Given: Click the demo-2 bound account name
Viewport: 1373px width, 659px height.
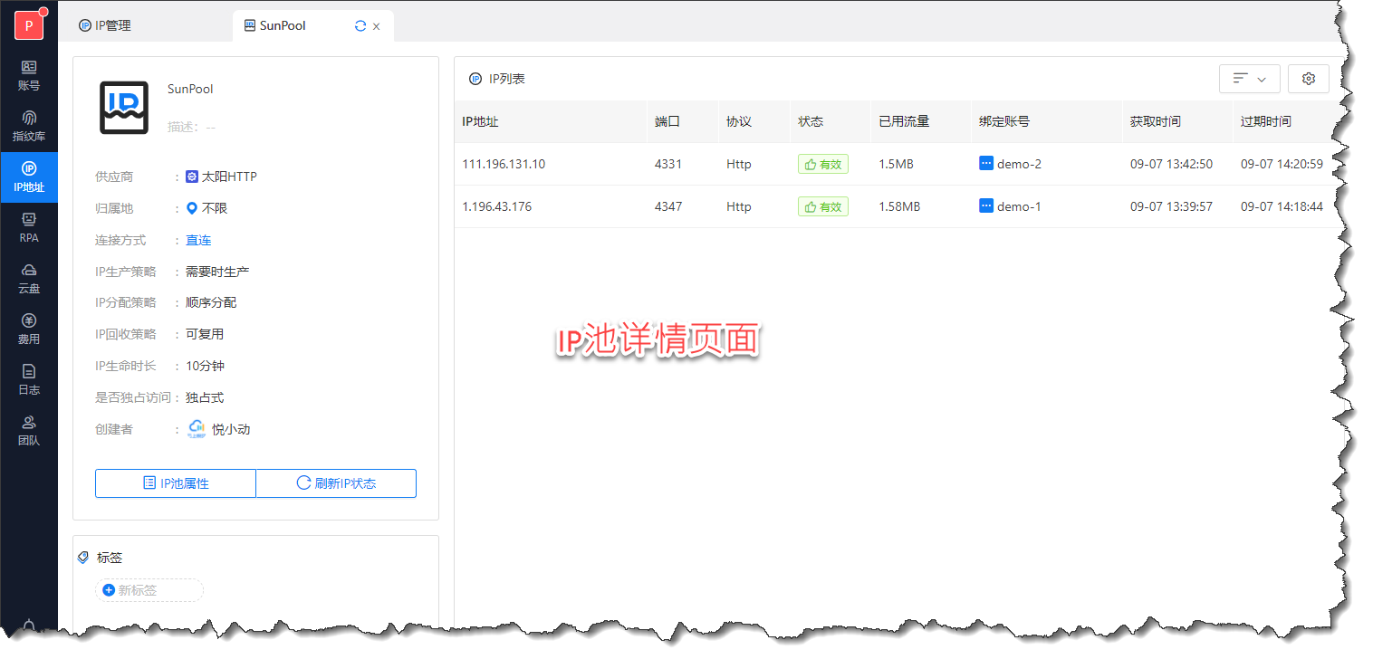Looking at the screenshot, I should click(x=1019, y=164).
